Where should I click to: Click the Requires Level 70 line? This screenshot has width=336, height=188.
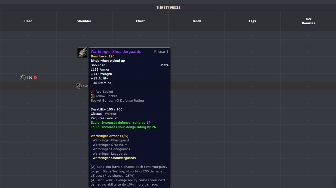tap(105, 118)
